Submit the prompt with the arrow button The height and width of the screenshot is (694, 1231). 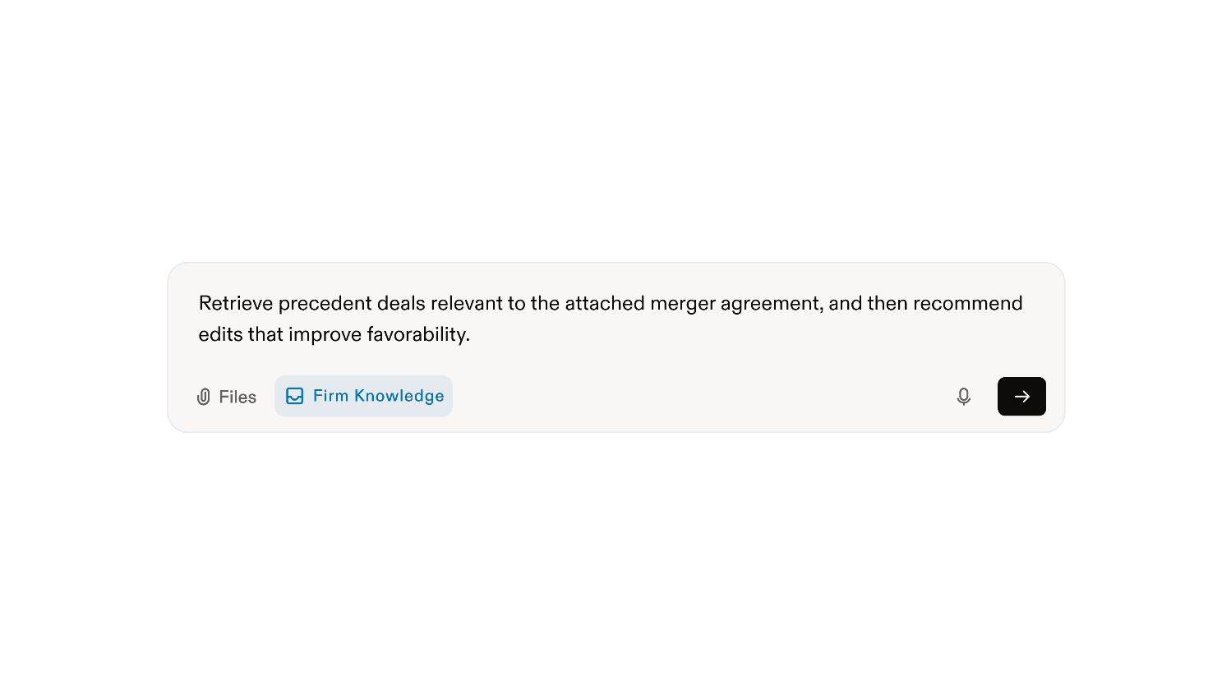pyautogui.click(x=1021, y=397)
